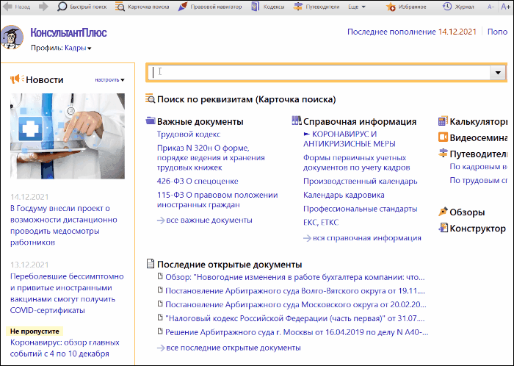Read news about дистанционно проводить медосмотры
The height and width of the screenshot is (366, 514).
pyautogui.click(x=64, y=226)
